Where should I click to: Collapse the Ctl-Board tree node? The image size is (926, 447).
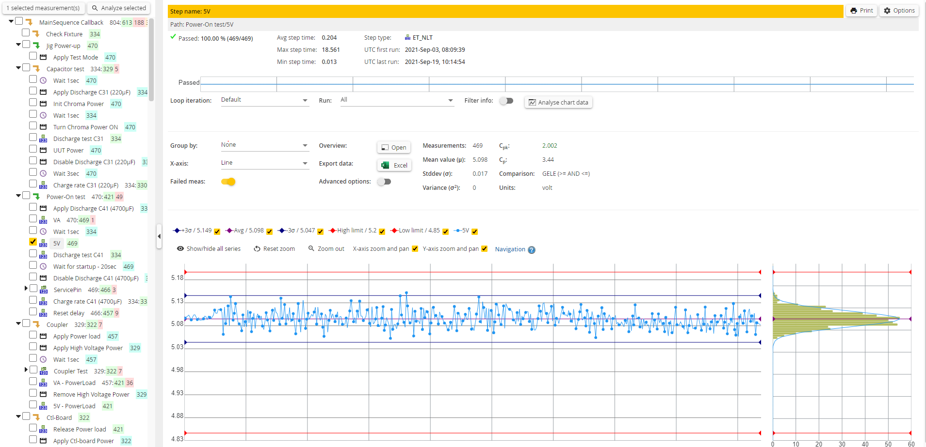18,416
